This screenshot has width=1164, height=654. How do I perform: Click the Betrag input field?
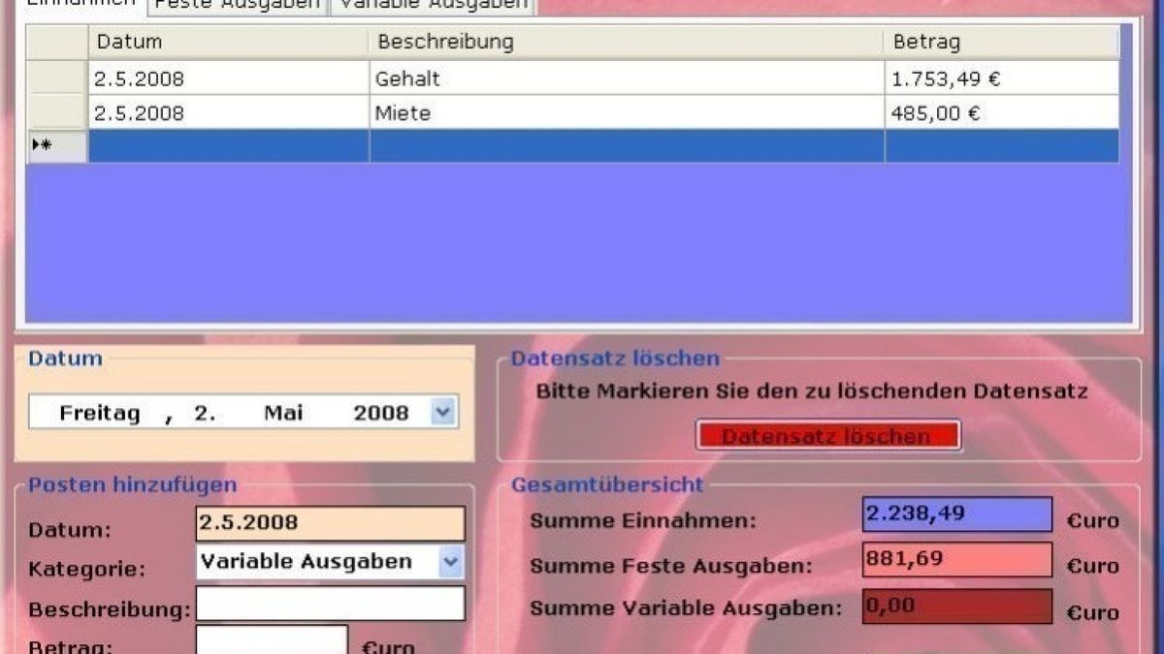click(272, 642)
